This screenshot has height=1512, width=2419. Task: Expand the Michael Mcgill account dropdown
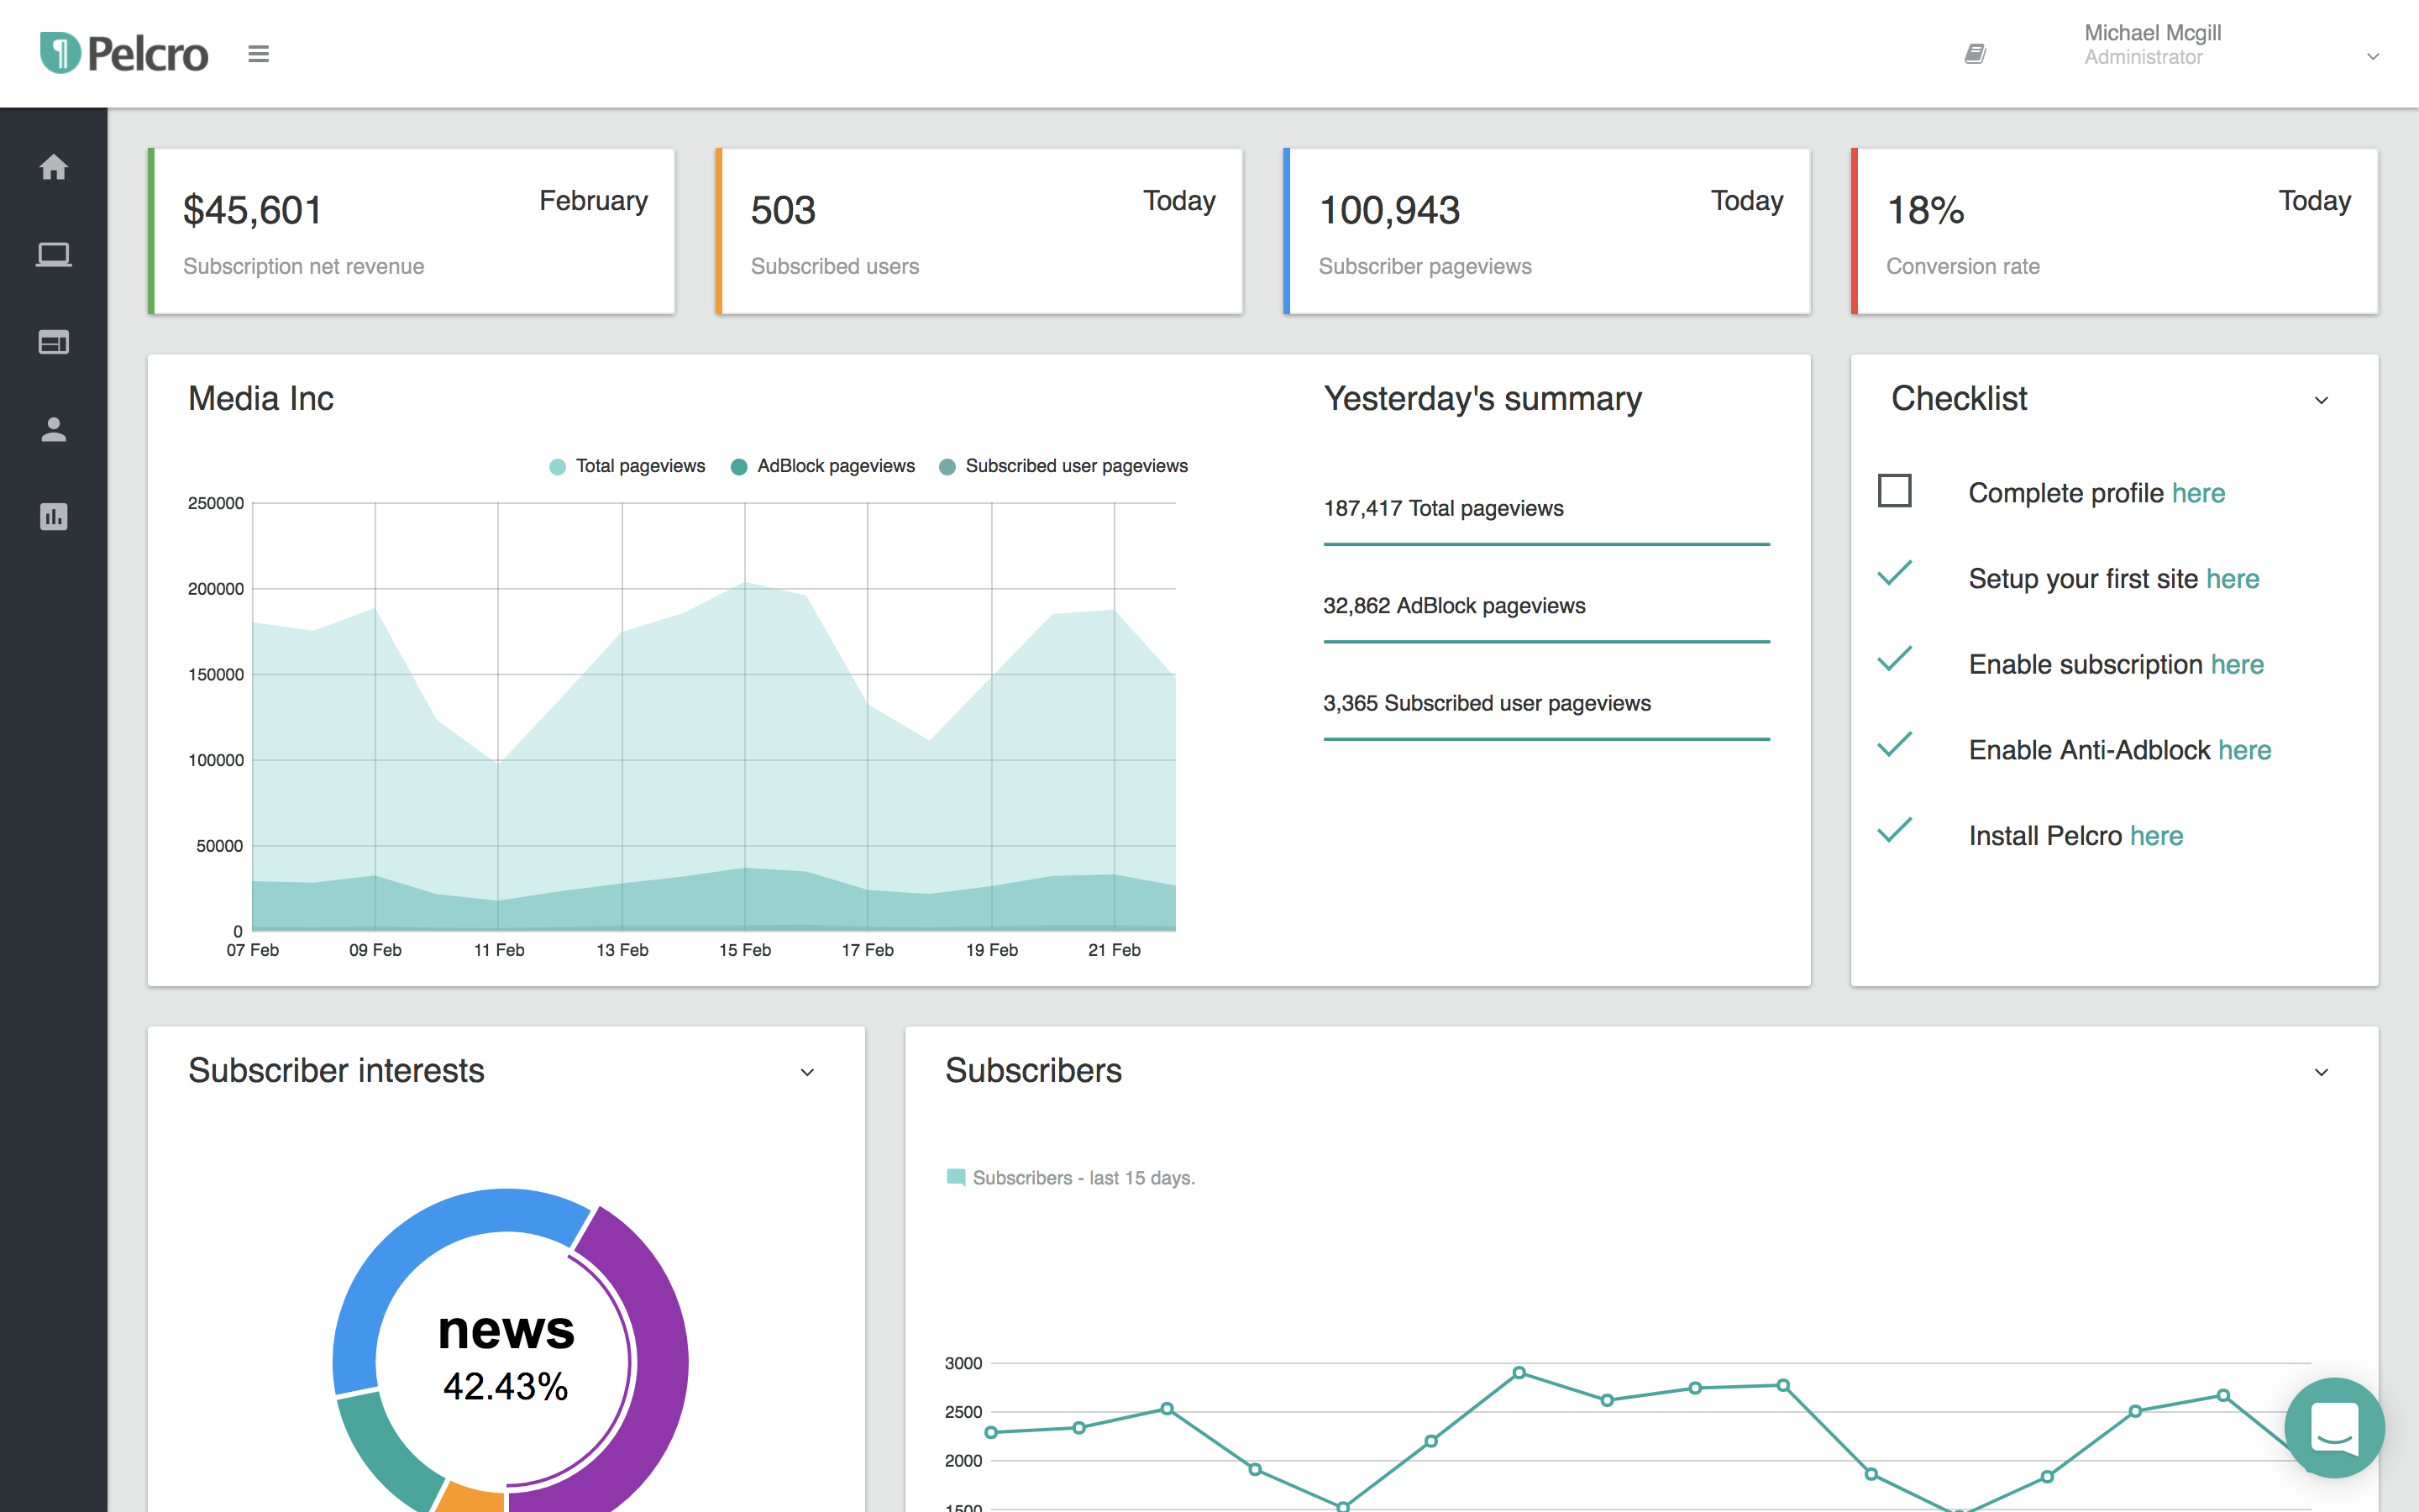click(2373, 57)
